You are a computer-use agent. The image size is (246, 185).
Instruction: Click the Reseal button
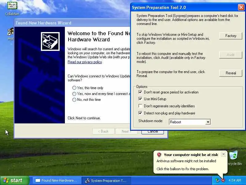tap(231, 73)
